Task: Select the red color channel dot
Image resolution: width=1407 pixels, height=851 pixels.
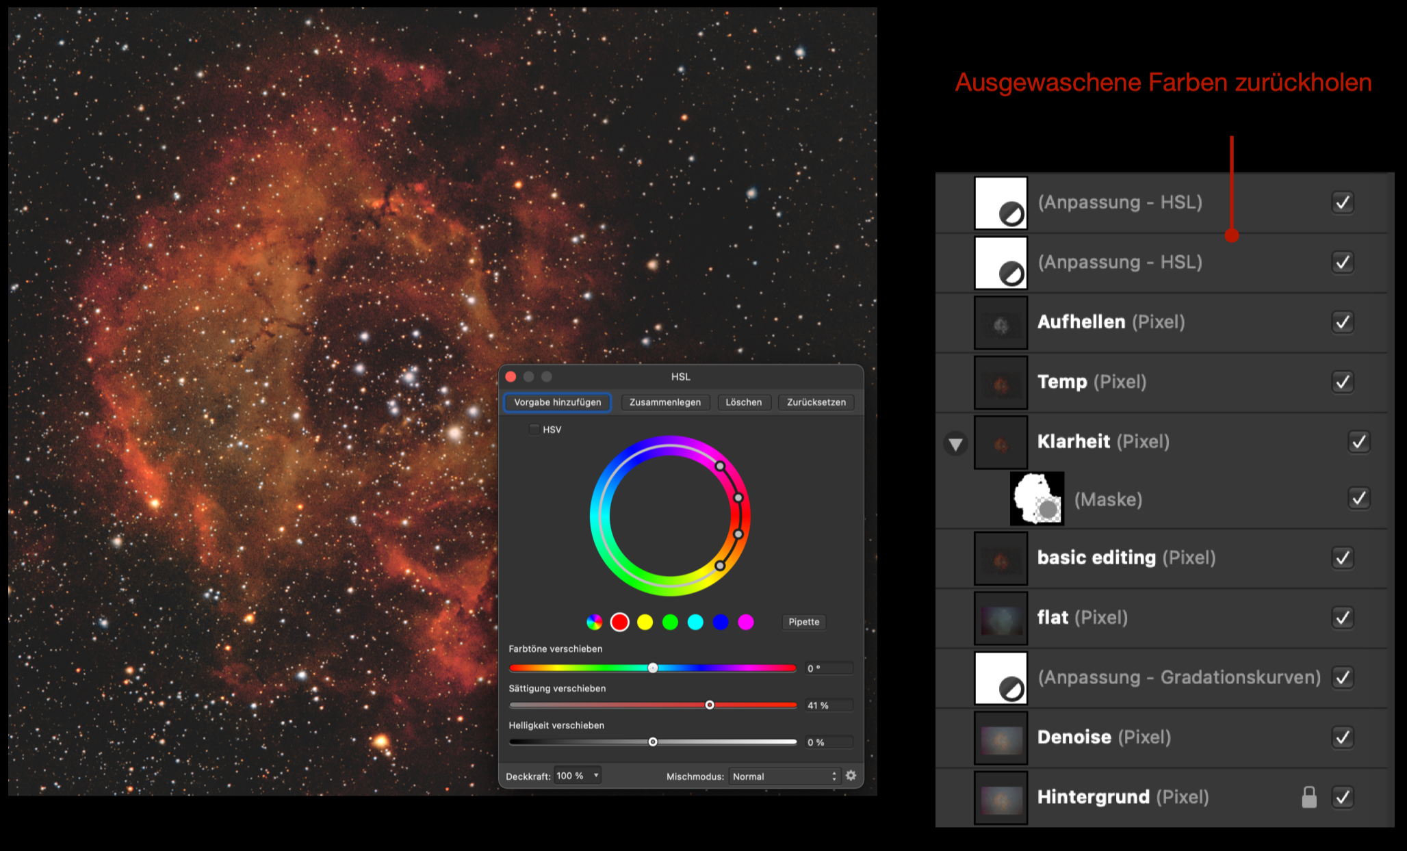Action: (x=619, y=622)
